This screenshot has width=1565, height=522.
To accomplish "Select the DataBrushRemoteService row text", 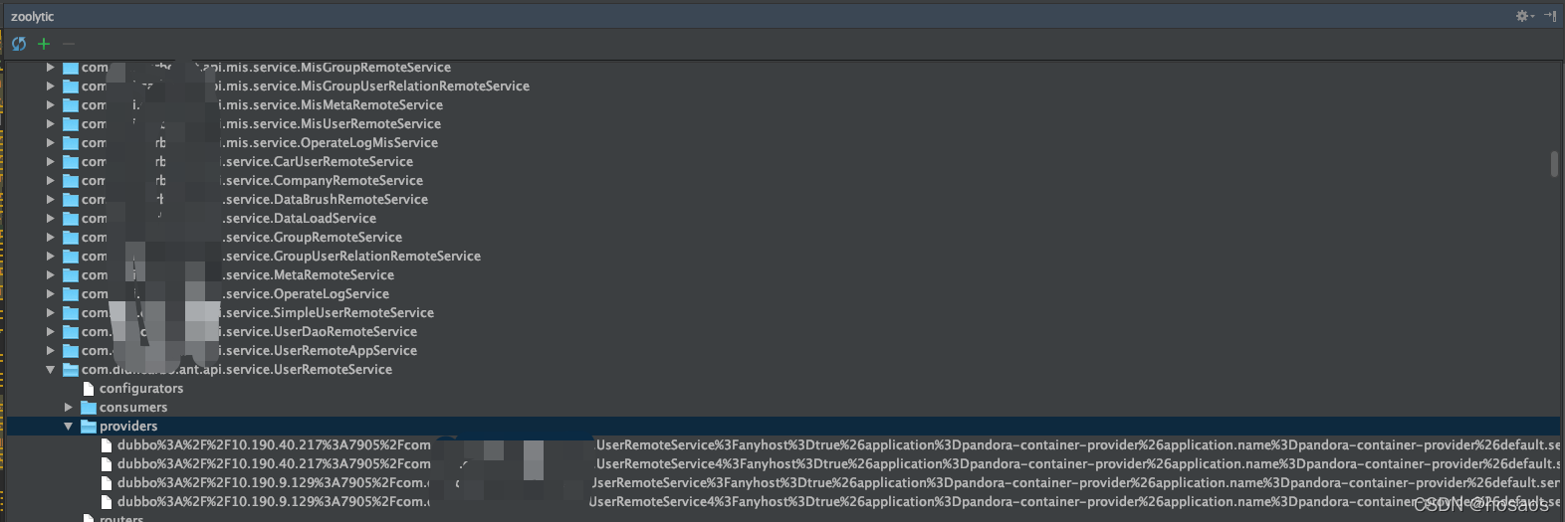I will [x=255, y=200].
